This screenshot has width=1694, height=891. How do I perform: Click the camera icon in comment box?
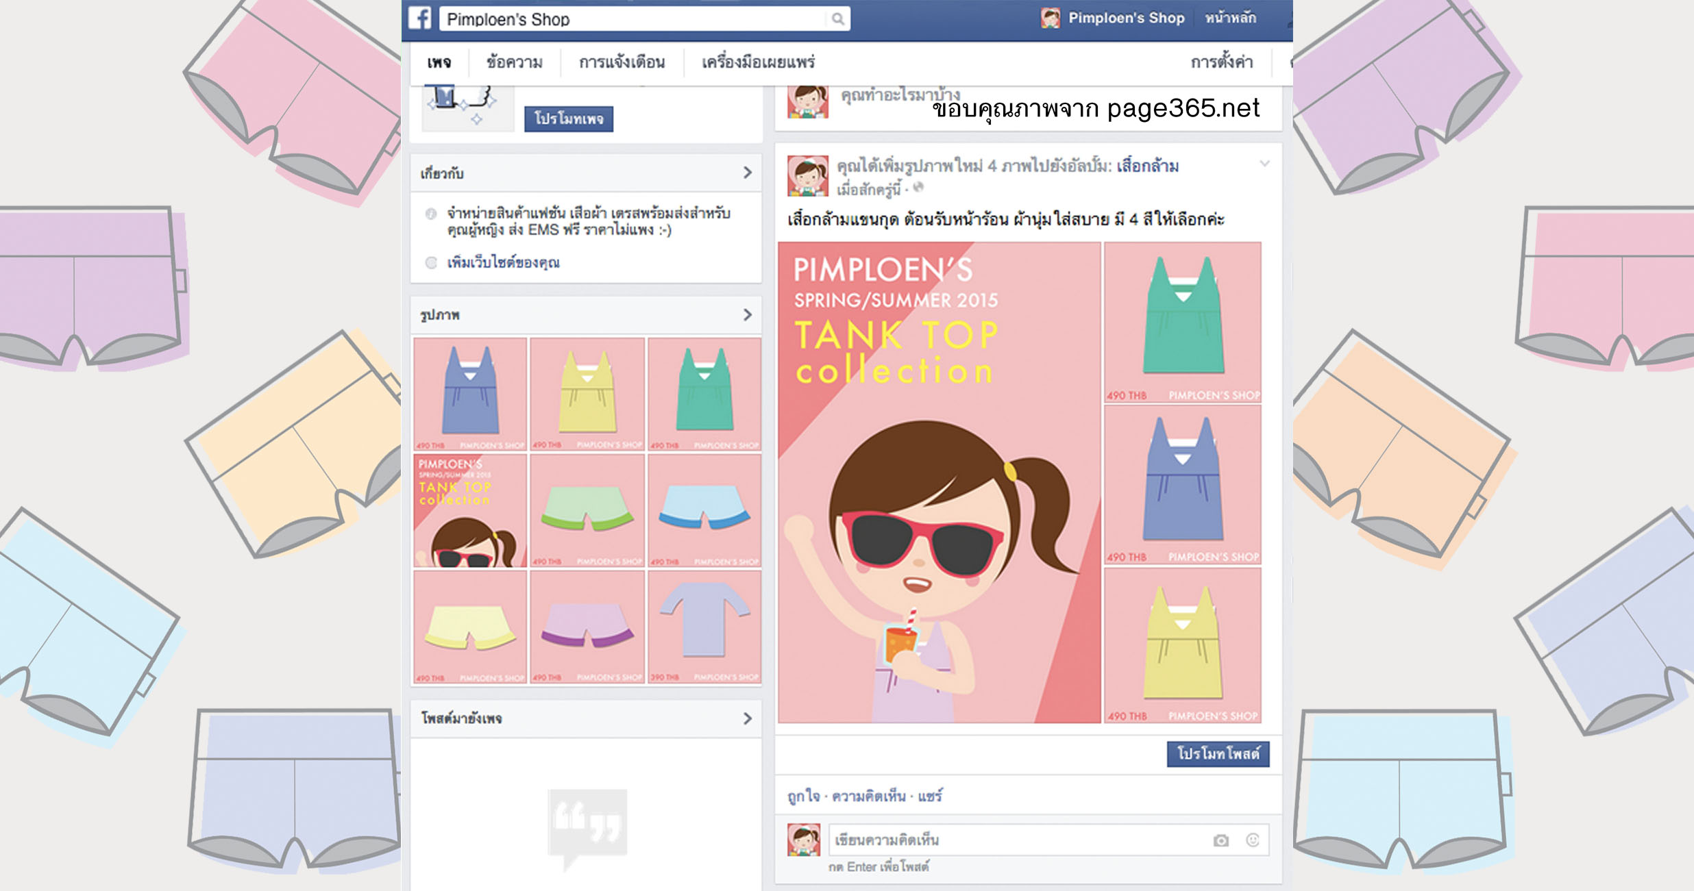tap(1220, 840)
